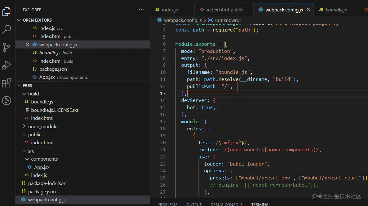
Task: Click loader: "babel-loader" code line
Action: [237, 164]
